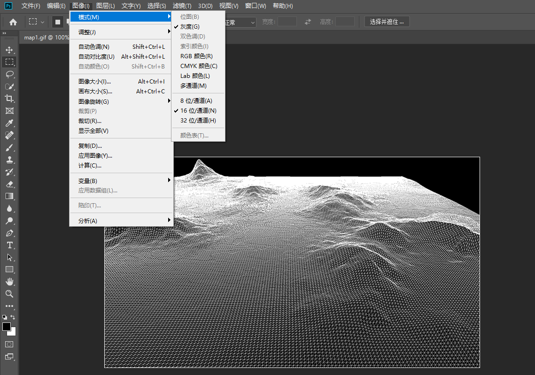Screen dimensions: 535x375
Task: Expand 图像旋转(G) submenu
Action: coord(121,101)
